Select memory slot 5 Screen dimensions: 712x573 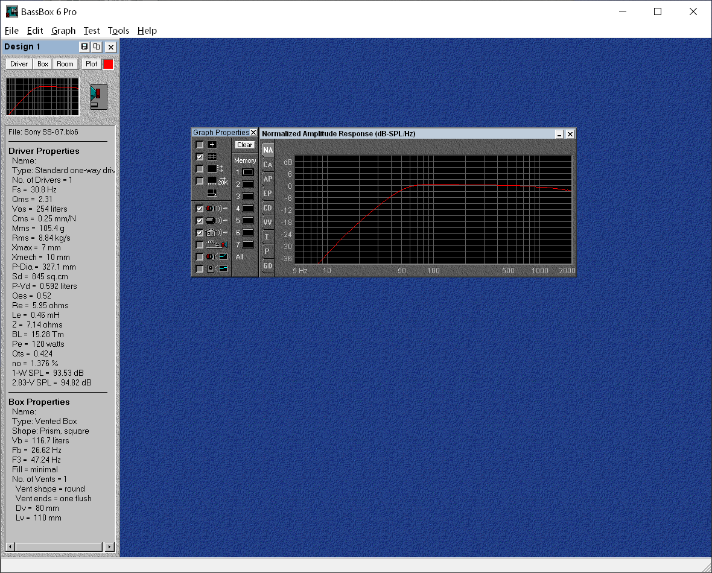click(x=248, y=221)
